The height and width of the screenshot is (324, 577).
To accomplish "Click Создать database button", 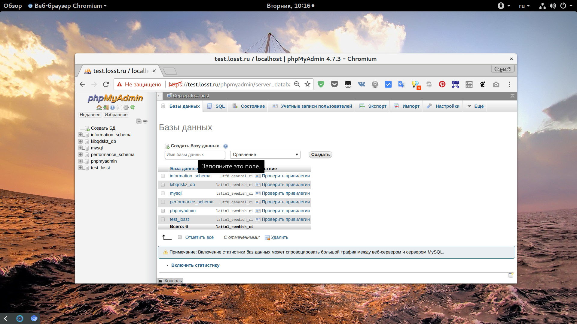I will click(x=320, y=154).
